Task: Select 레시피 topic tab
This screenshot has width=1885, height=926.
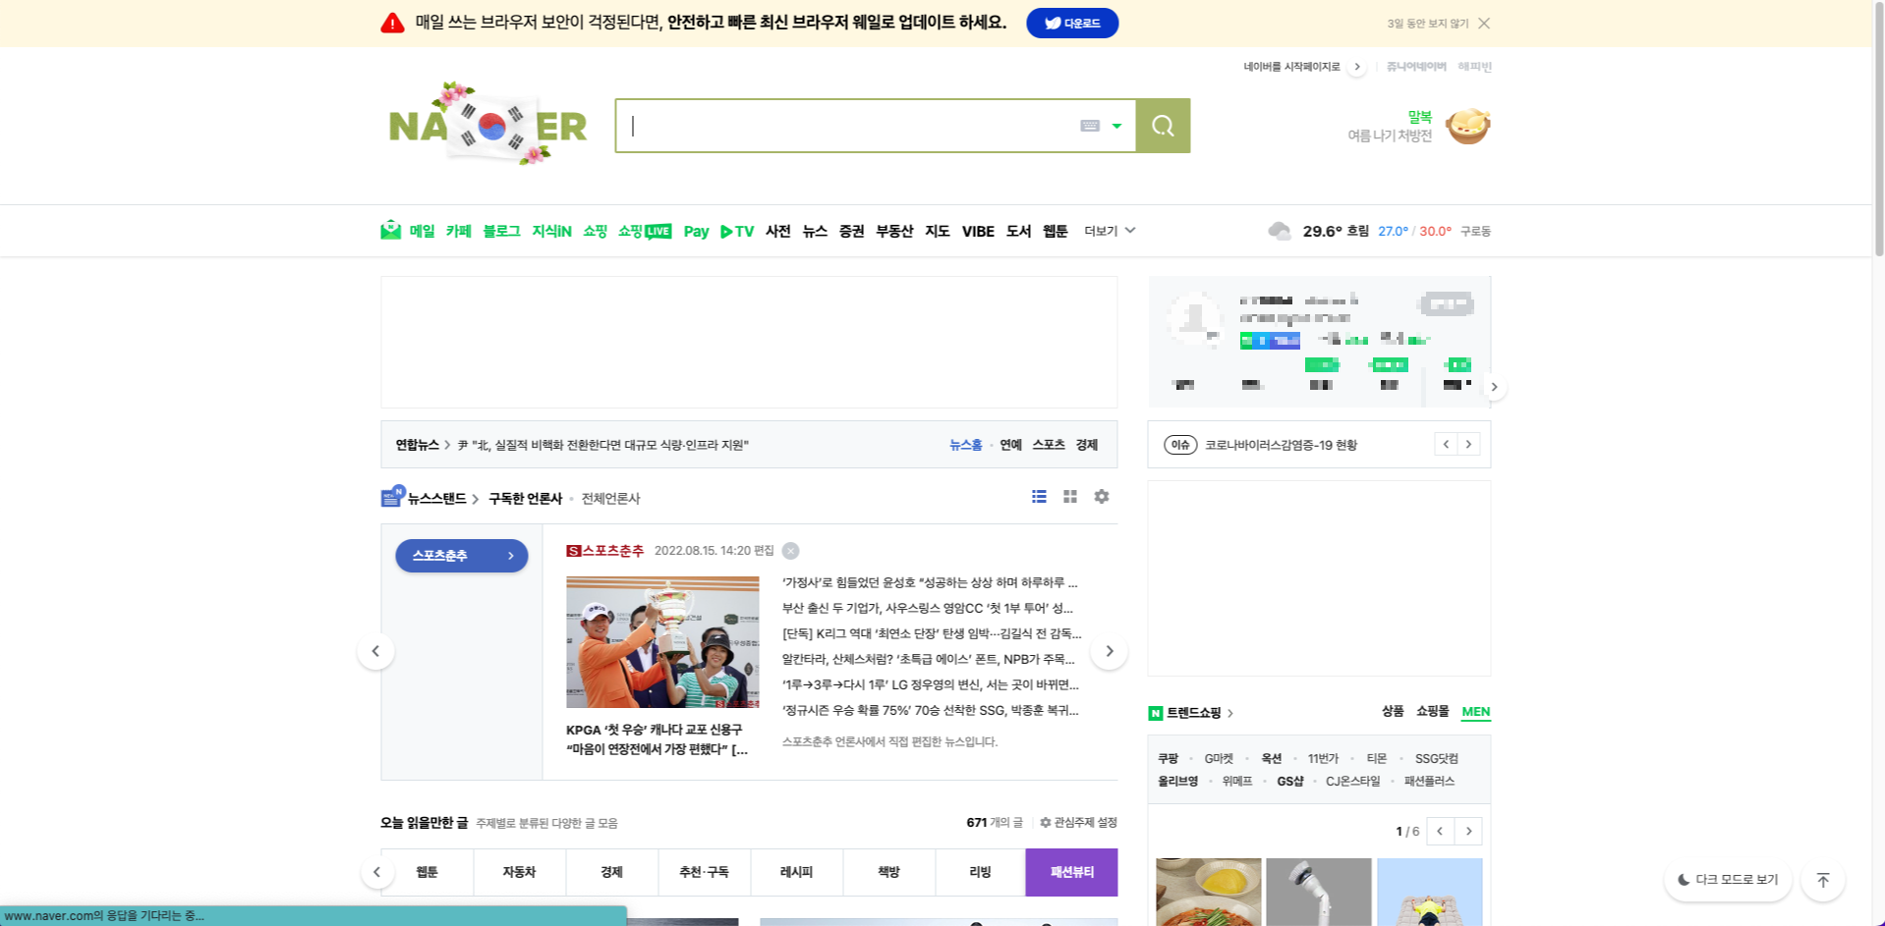Action: 796,872
